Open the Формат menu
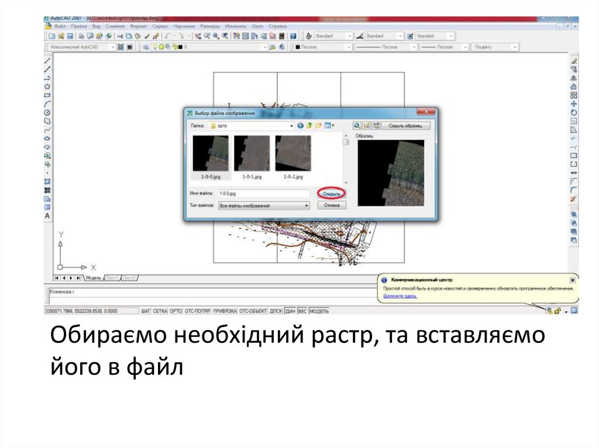The image size is (599, 448). pyautogui.click(x=138, y=26)
